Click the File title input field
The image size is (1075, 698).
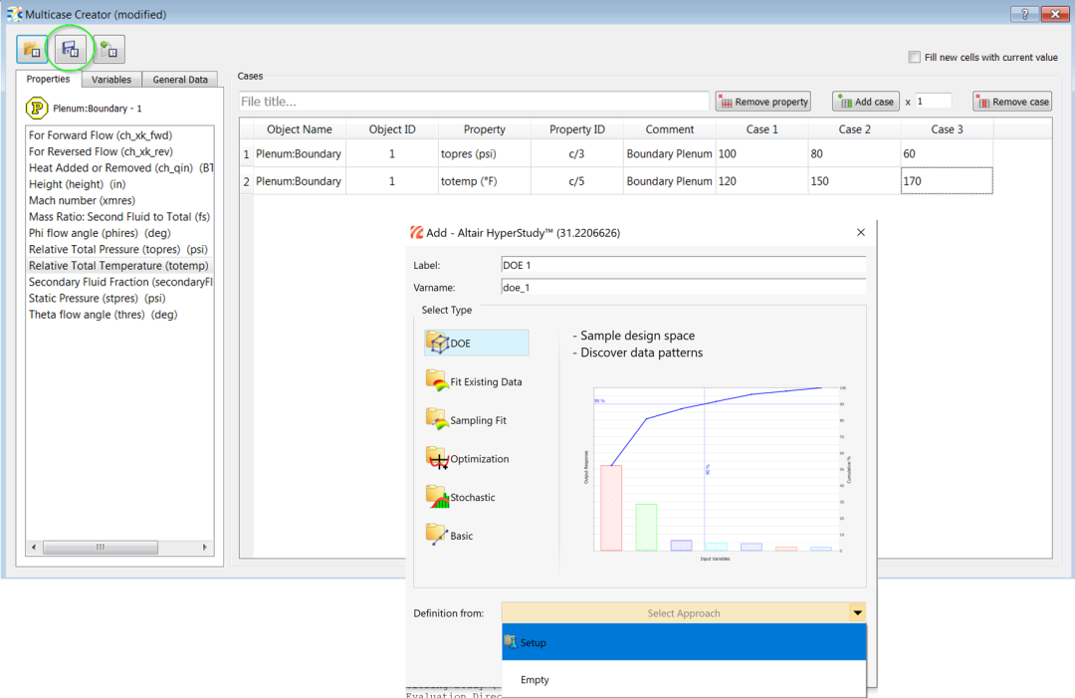[x=474, y=102]
